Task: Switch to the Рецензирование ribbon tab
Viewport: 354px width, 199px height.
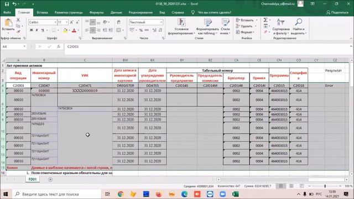Action: (x=140, y=12)
